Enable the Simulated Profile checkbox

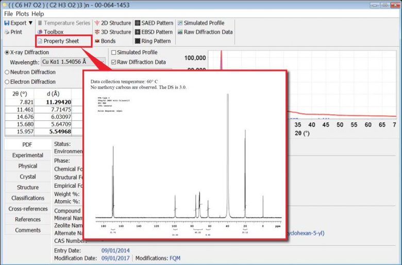113,52
